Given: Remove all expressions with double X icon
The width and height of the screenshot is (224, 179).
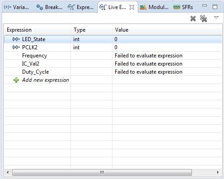Looking at the screenshot, I should tap(203, 19).
